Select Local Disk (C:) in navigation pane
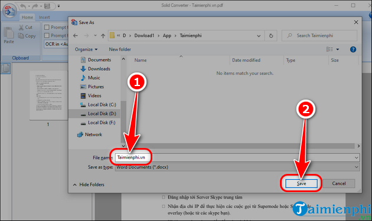Image resolution: width=372 pixels, height=221 pixels. pyautogui.click(x=98, y=105)
